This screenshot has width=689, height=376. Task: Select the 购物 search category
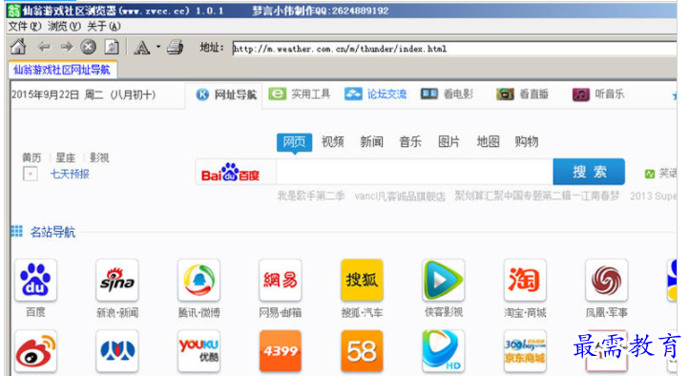point(527,142)
